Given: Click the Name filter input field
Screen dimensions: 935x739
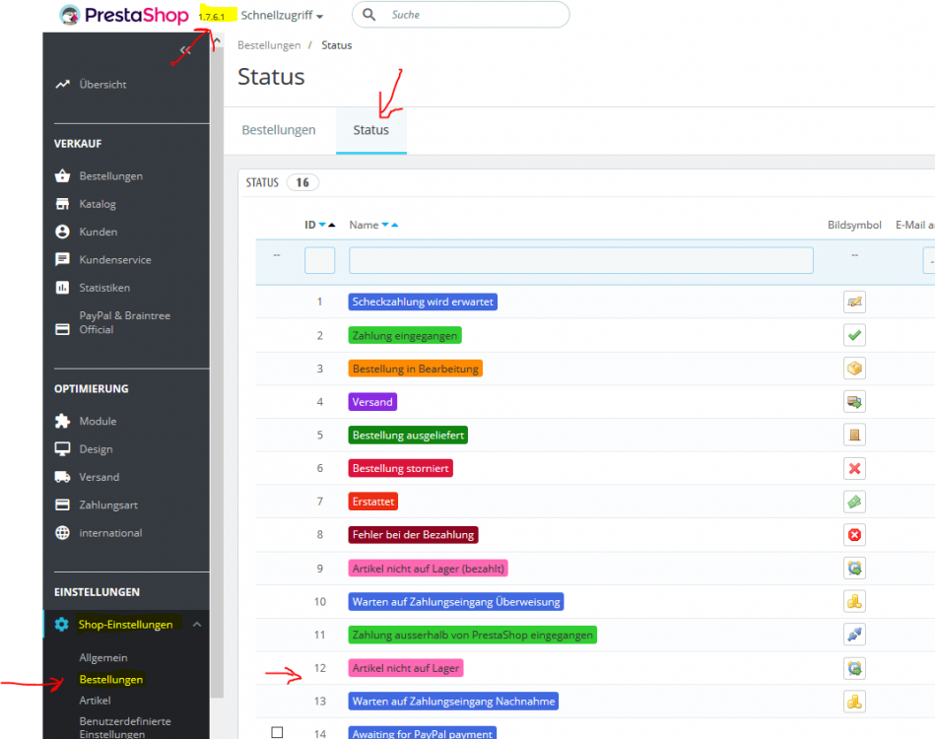Looking at the screenshot, I should coord(580,261).
